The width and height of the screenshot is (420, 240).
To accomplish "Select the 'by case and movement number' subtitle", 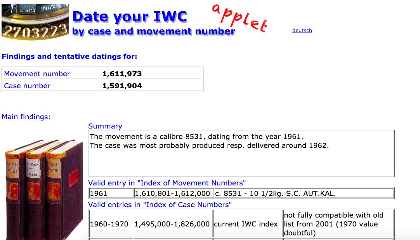I will tap(153, 31).
